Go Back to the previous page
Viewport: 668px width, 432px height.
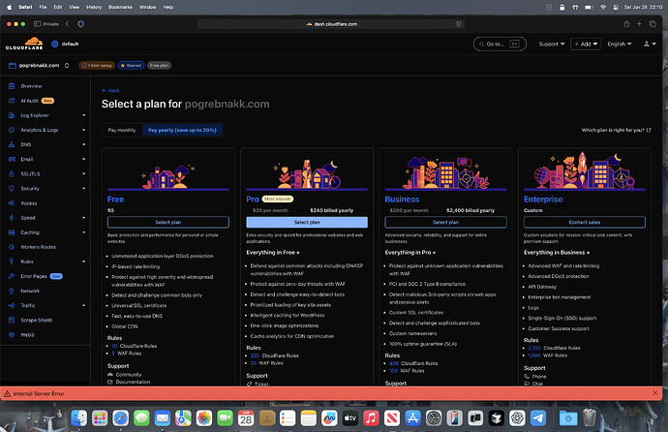pos(110,91)
